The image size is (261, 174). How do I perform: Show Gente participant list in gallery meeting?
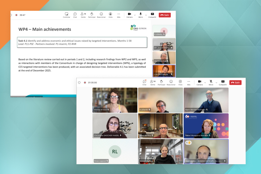152,82
